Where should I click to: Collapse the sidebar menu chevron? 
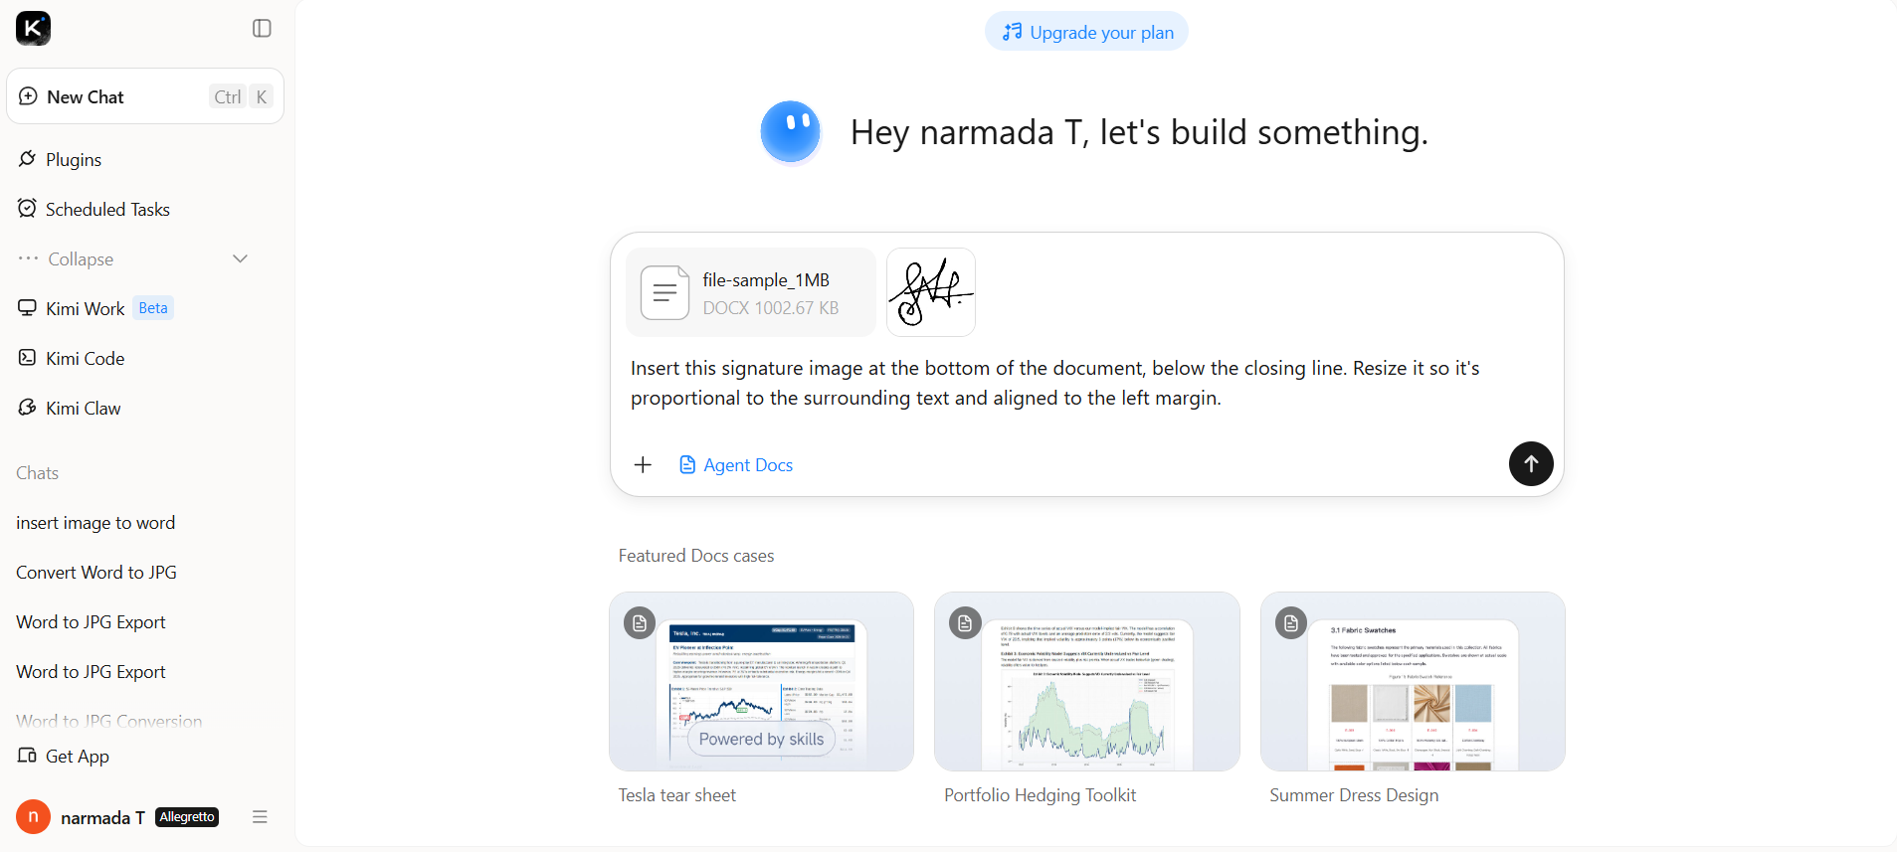[x=240, y=258]
